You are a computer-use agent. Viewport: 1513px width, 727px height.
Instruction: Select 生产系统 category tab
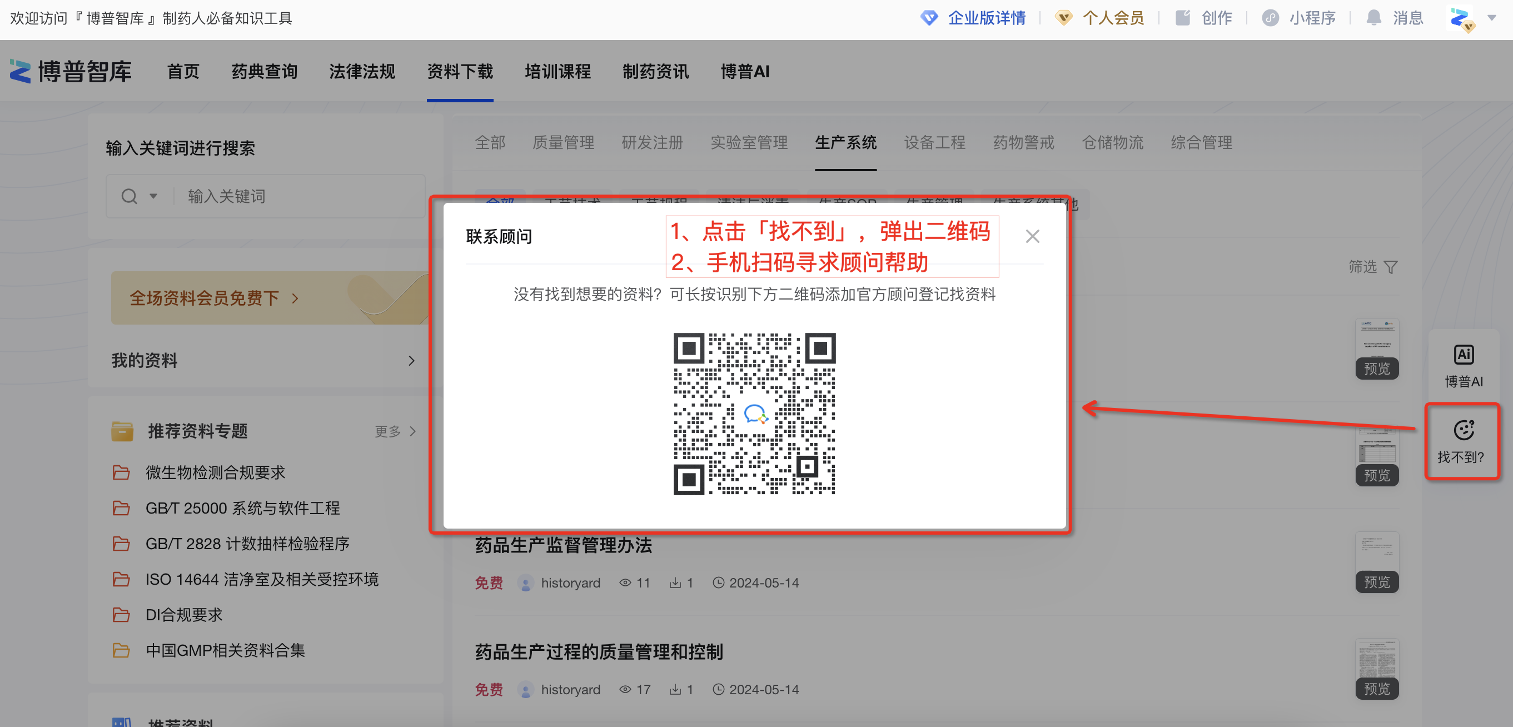tap(846, 142)
